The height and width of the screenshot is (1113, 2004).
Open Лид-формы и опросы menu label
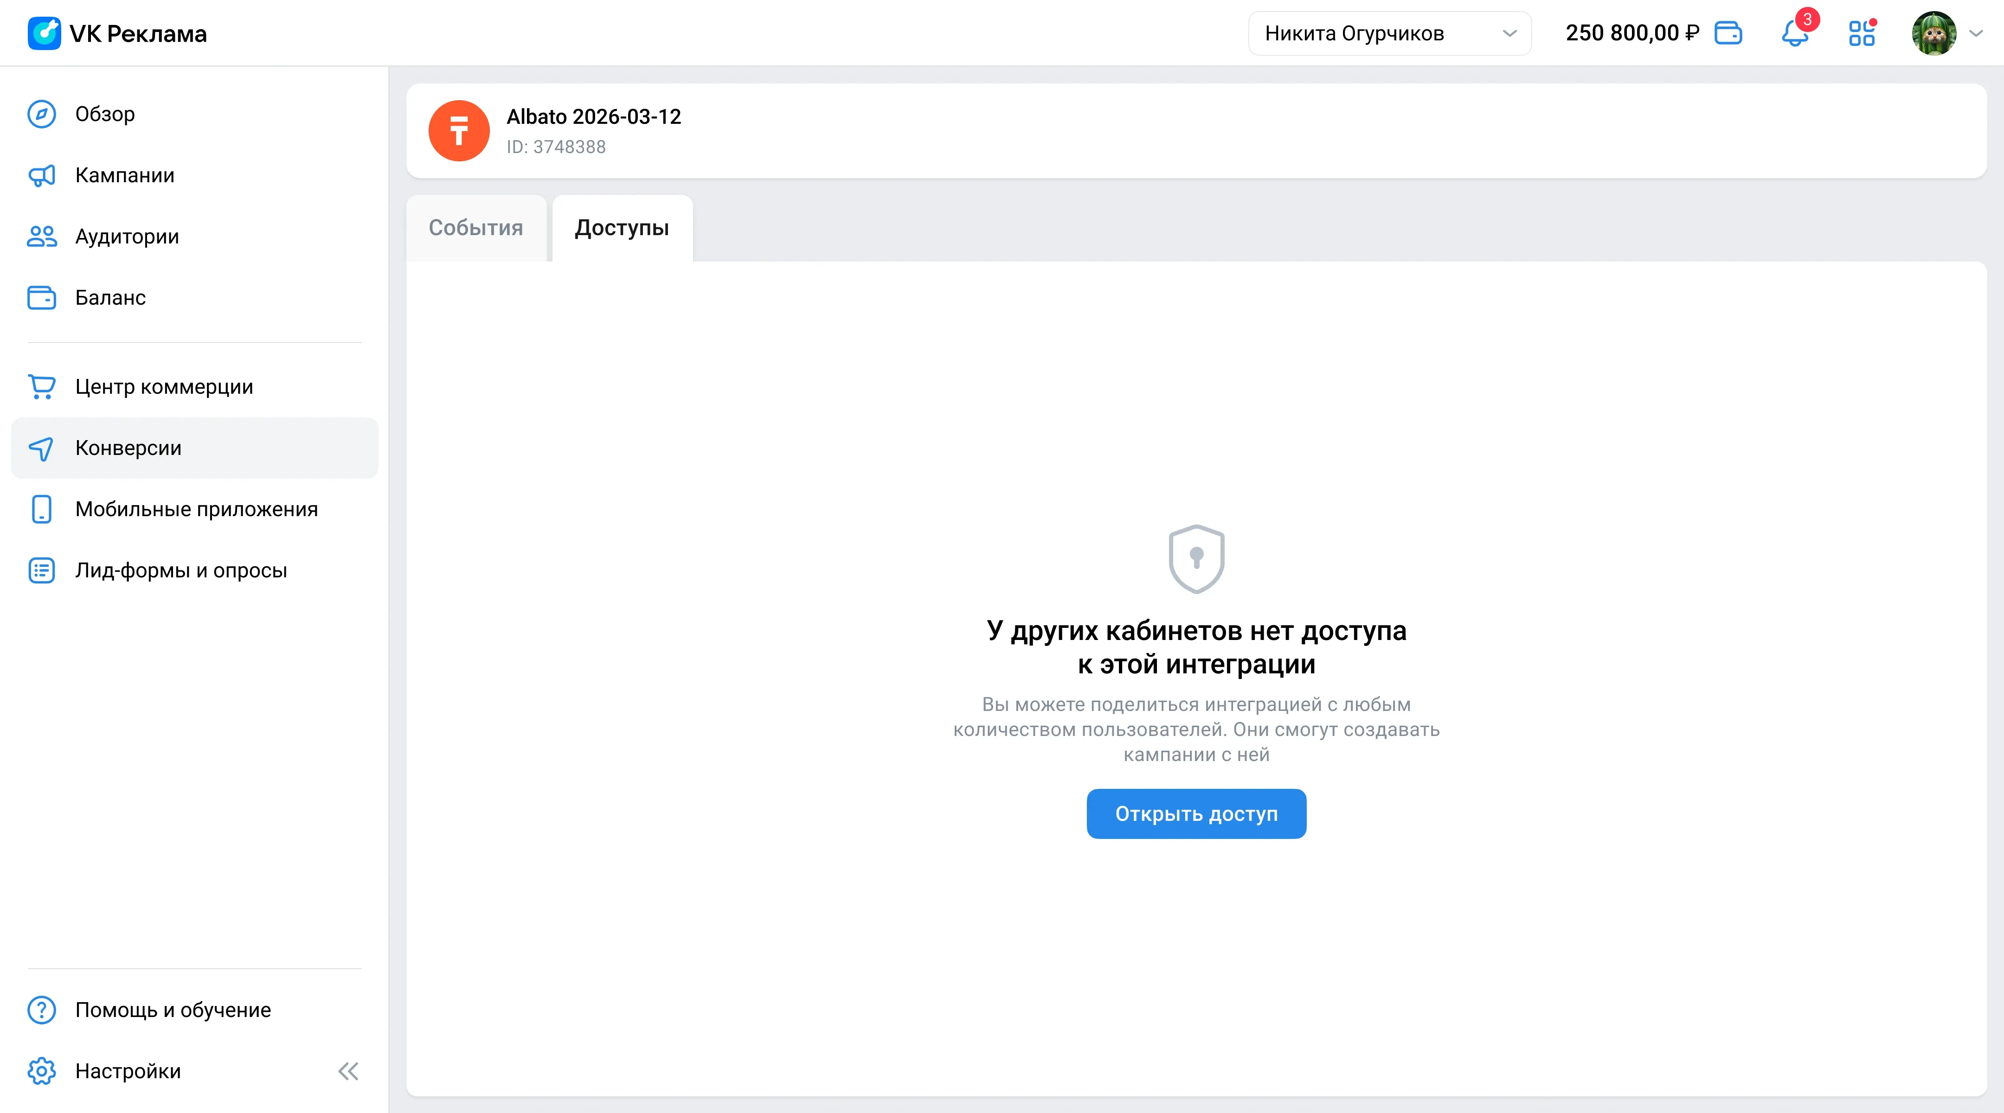[x=181, y=570]
